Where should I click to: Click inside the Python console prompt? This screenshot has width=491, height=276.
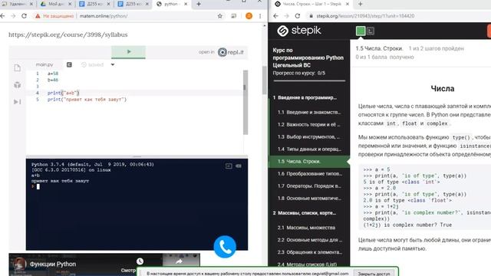[38, 186]
